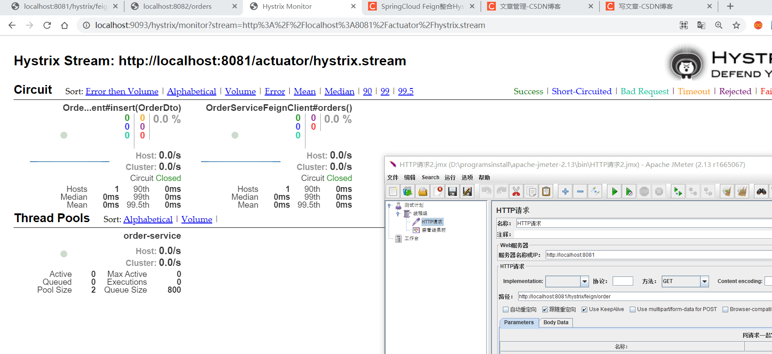Open JMeter Templates toolbar icon
The width and height of the screenshot is (772, 354).
click(x=408, y=191)
